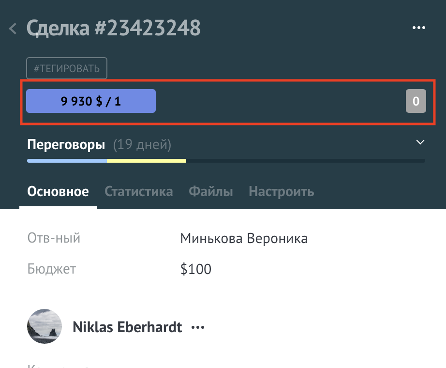The height and width of the screenshot is (368, 446).
Task: Click the yellow segment of stage progress bar
Action: click(146, 160)
